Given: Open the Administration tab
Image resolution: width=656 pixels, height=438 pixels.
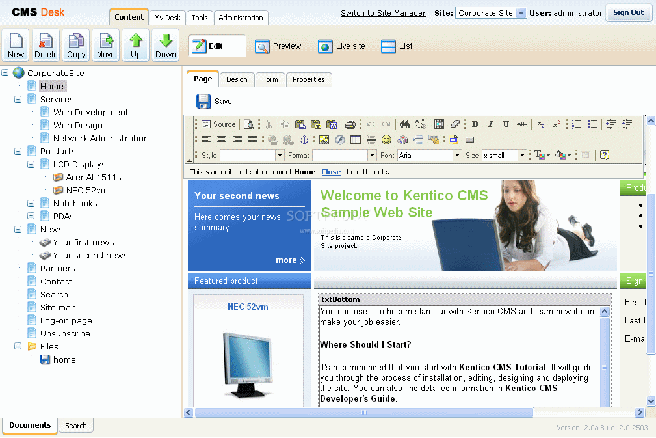Looking at the screenshot, I should pos(241,18).
